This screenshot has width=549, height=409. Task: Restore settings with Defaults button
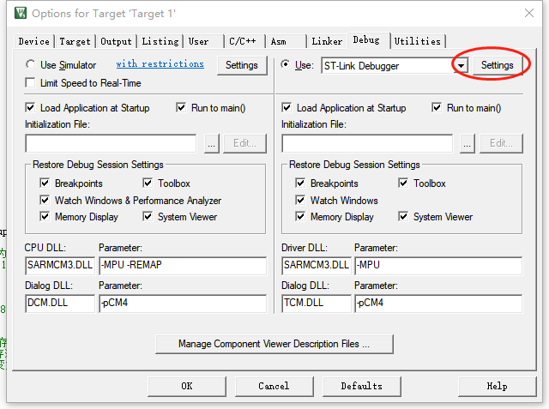pyautogui.click(x=362, y=386)
